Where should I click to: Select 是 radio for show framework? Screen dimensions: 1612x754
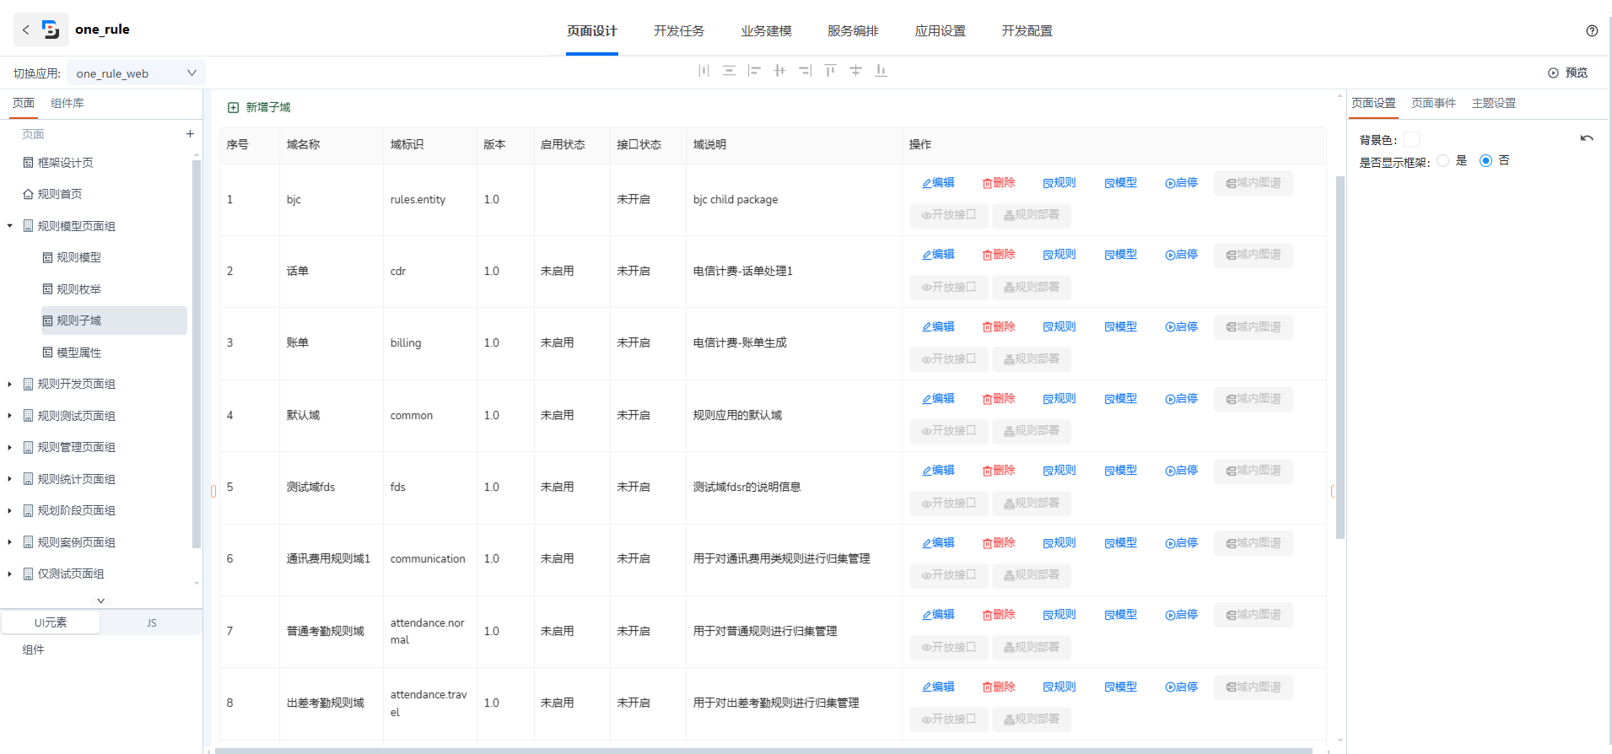[x=1443, y=160]
